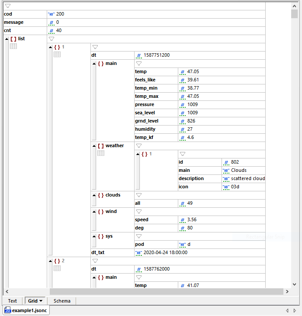The height and width of the screenshot is (316, 302).
Task: Click the filter icon in the top row
Action: pyautogui.click(x=8, y=6)
